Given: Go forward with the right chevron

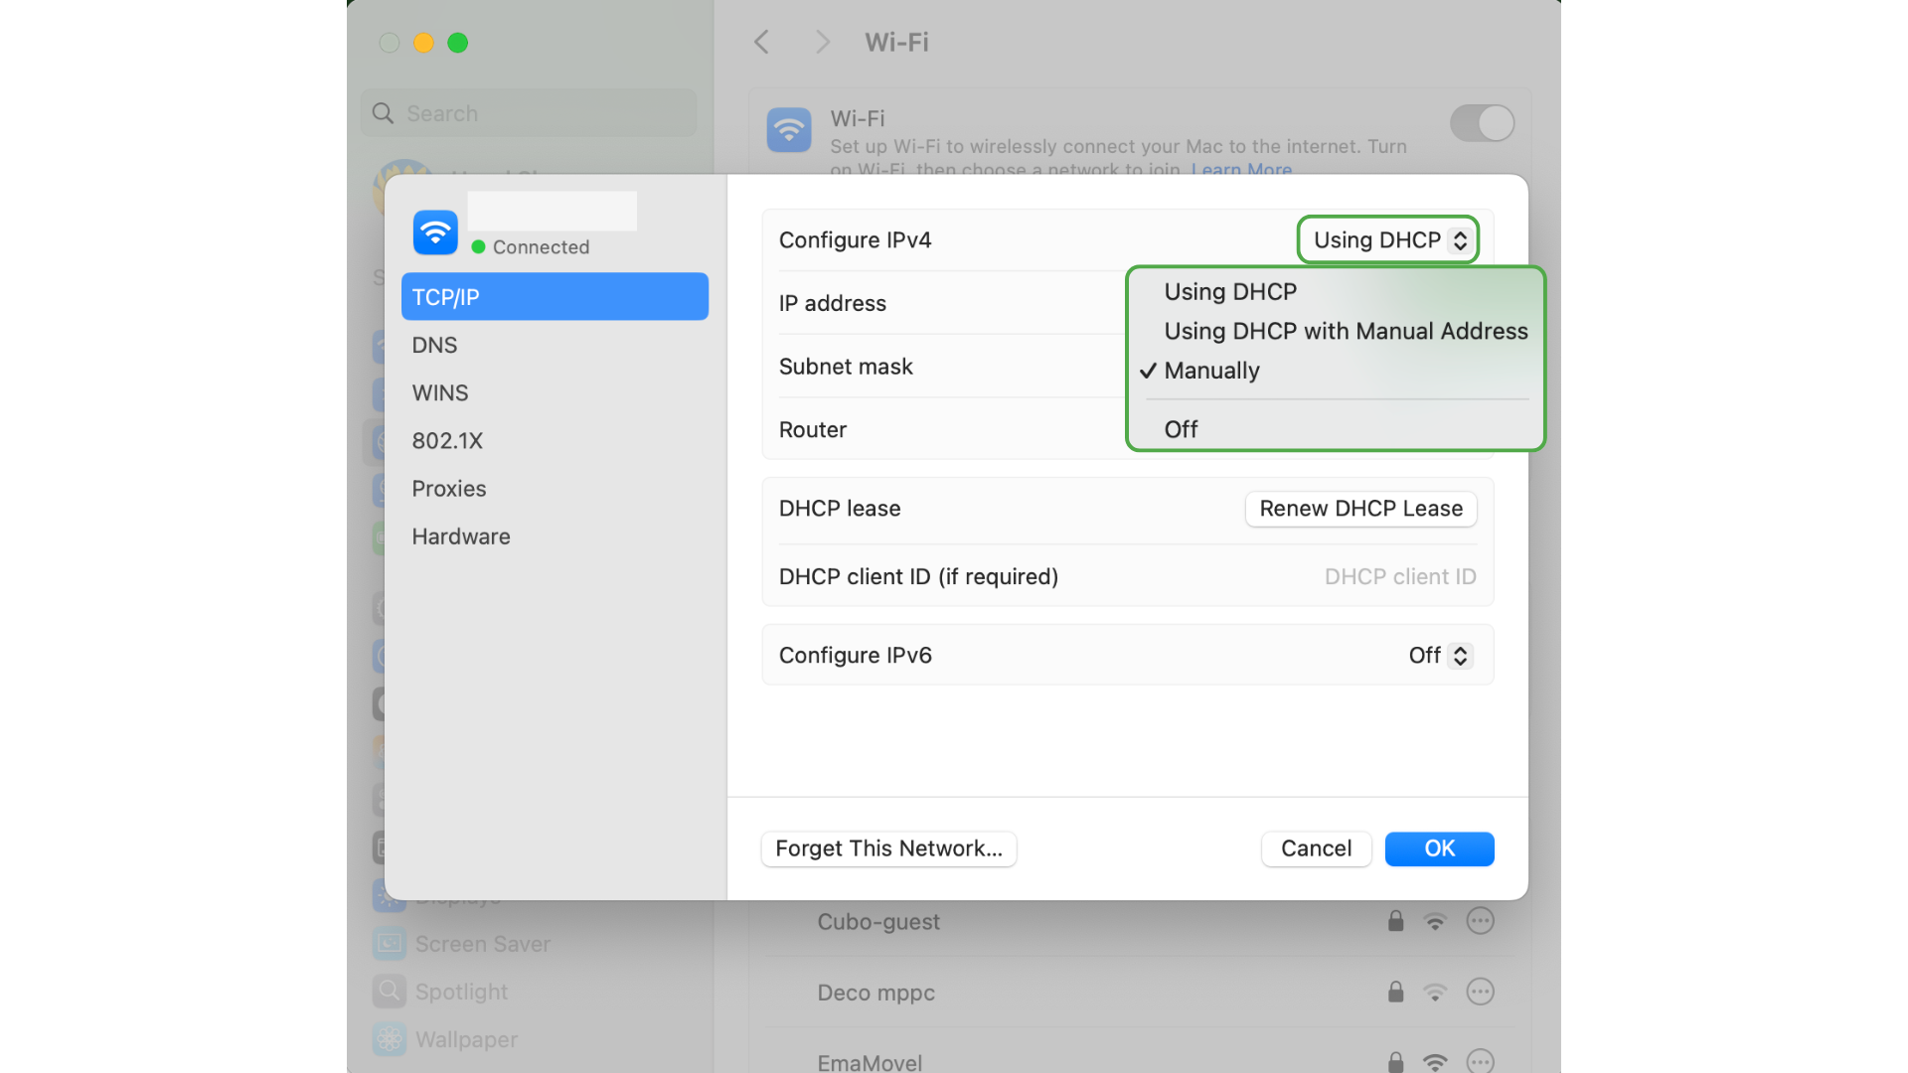Looking at the screenshot, I should [822, 42].
